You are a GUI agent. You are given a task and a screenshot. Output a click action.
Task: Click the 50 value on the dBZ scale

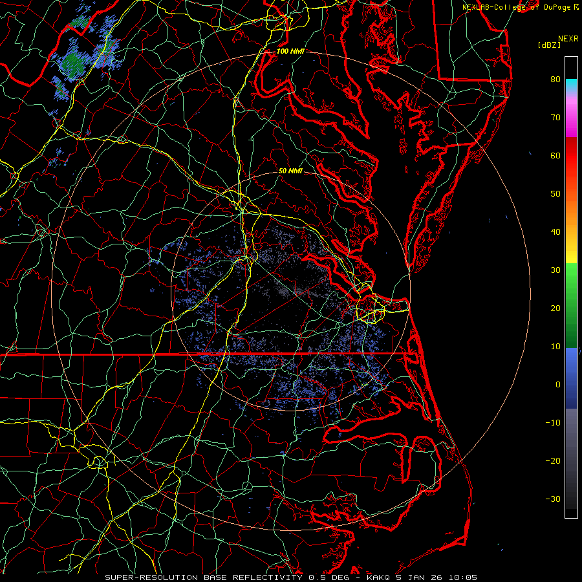point(555,194)
